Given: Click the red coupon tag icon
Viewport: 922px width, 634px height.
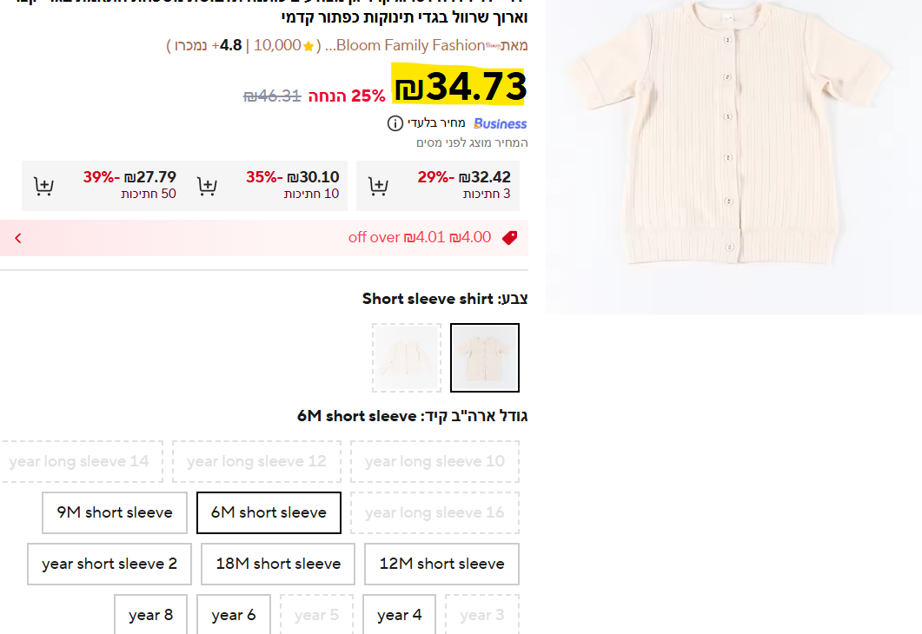Looking at the screenshot, I should 509,237.
